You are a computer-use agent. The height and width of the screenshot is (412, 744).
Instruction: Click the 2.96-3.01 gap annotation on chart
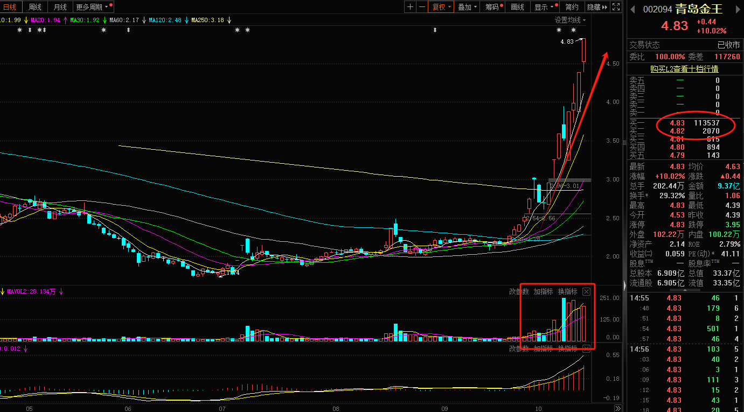(x=565, y=186)
